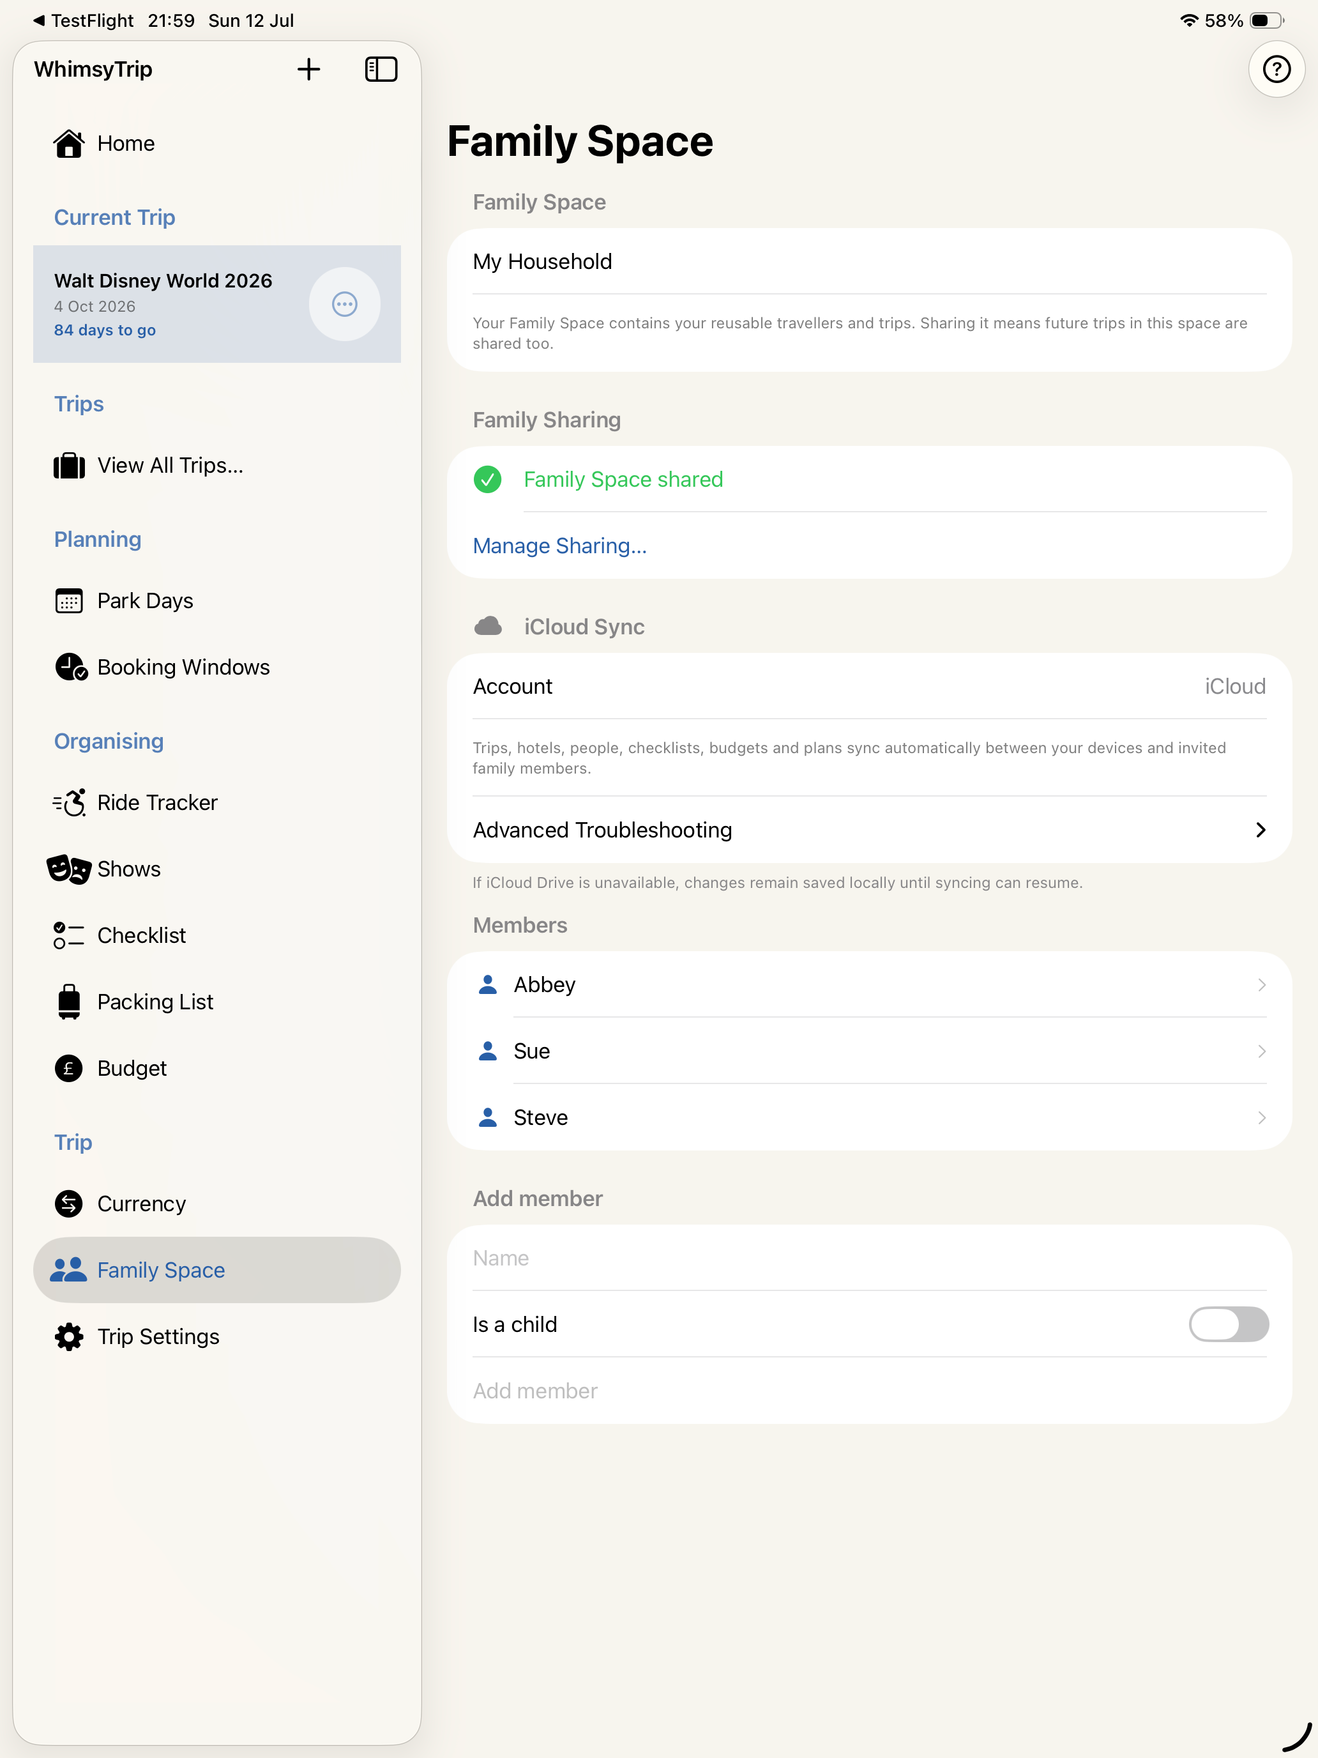The image size is (1318, 1758).
Task: Click Steve's person icon
Action: [x=488, y=1117]
